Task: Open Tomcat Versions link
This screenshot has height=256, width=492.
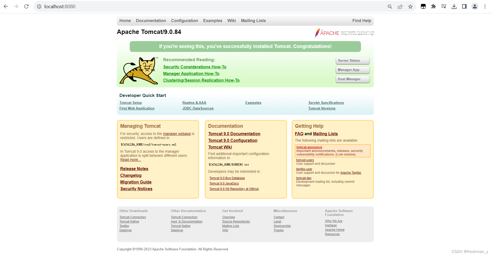Action: point(322,108)
